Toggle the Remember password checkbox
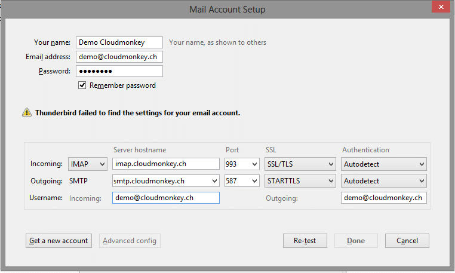 click(82, 85)
